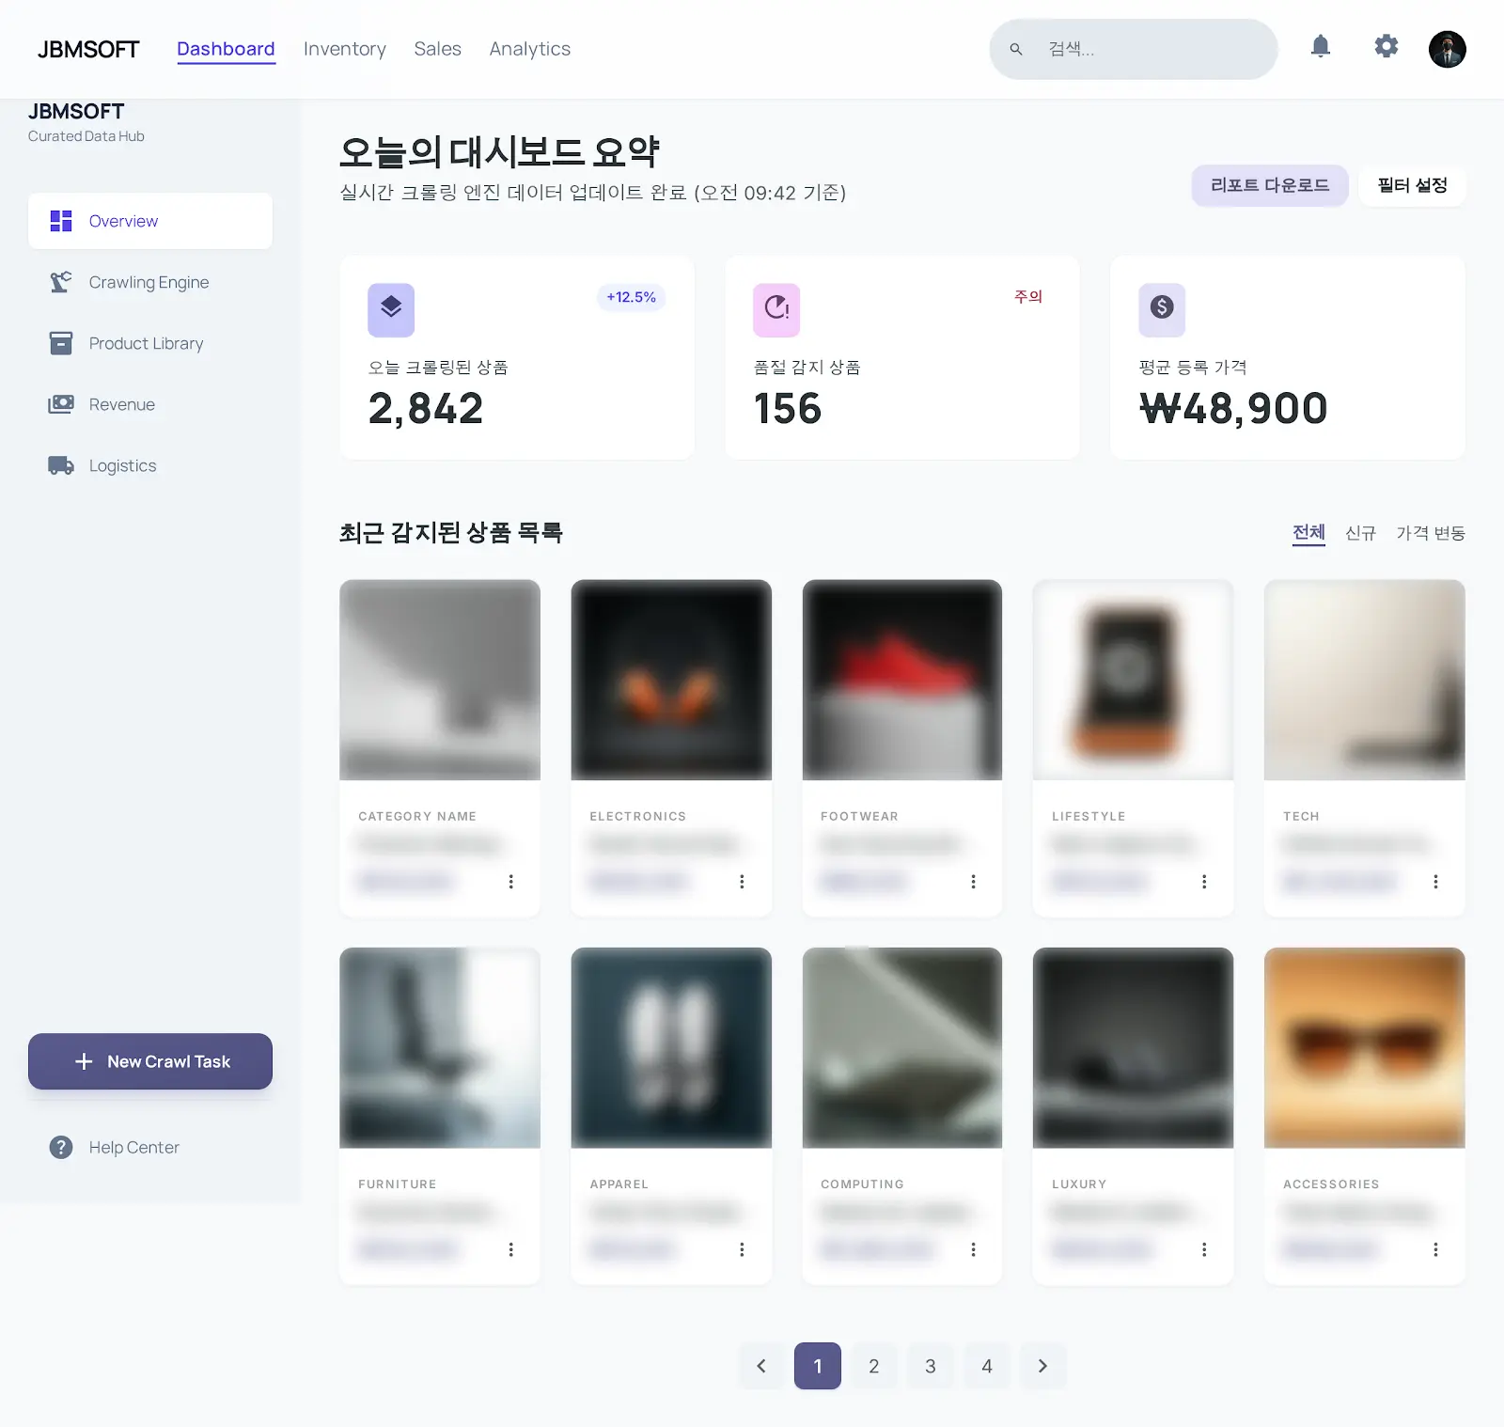Open the APPAREL product thumbnail
This screenshot has width=1504, height=1427.
(x=671, y=1047)
